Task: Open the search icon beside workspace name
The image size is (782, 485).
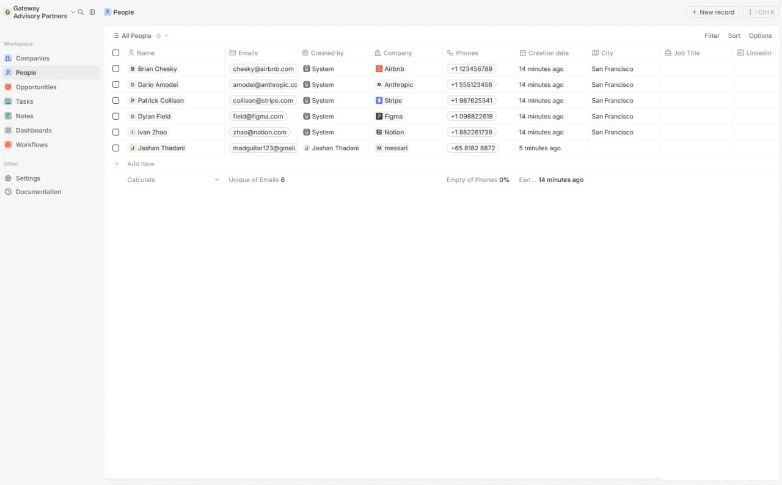Action: coord(81,12)
